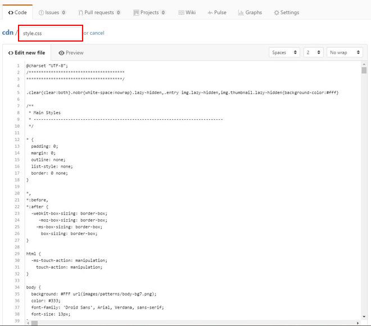Click the '-ms-touch-action: manipulation;' line
371x326 pixels.
pos(69,260)
